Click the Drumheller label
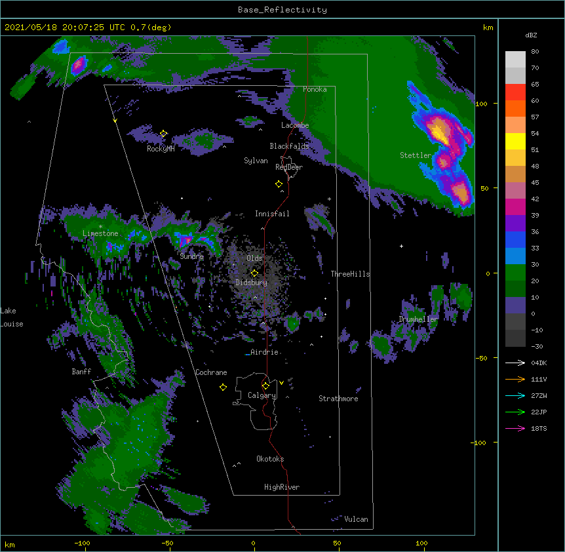 coord(418,319)
